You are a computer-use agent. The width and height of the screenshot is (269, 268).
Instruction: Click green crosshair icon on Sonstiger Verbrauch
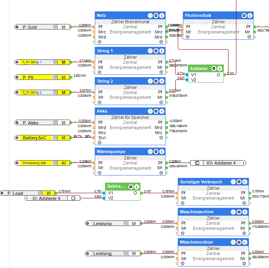(233, 182)
